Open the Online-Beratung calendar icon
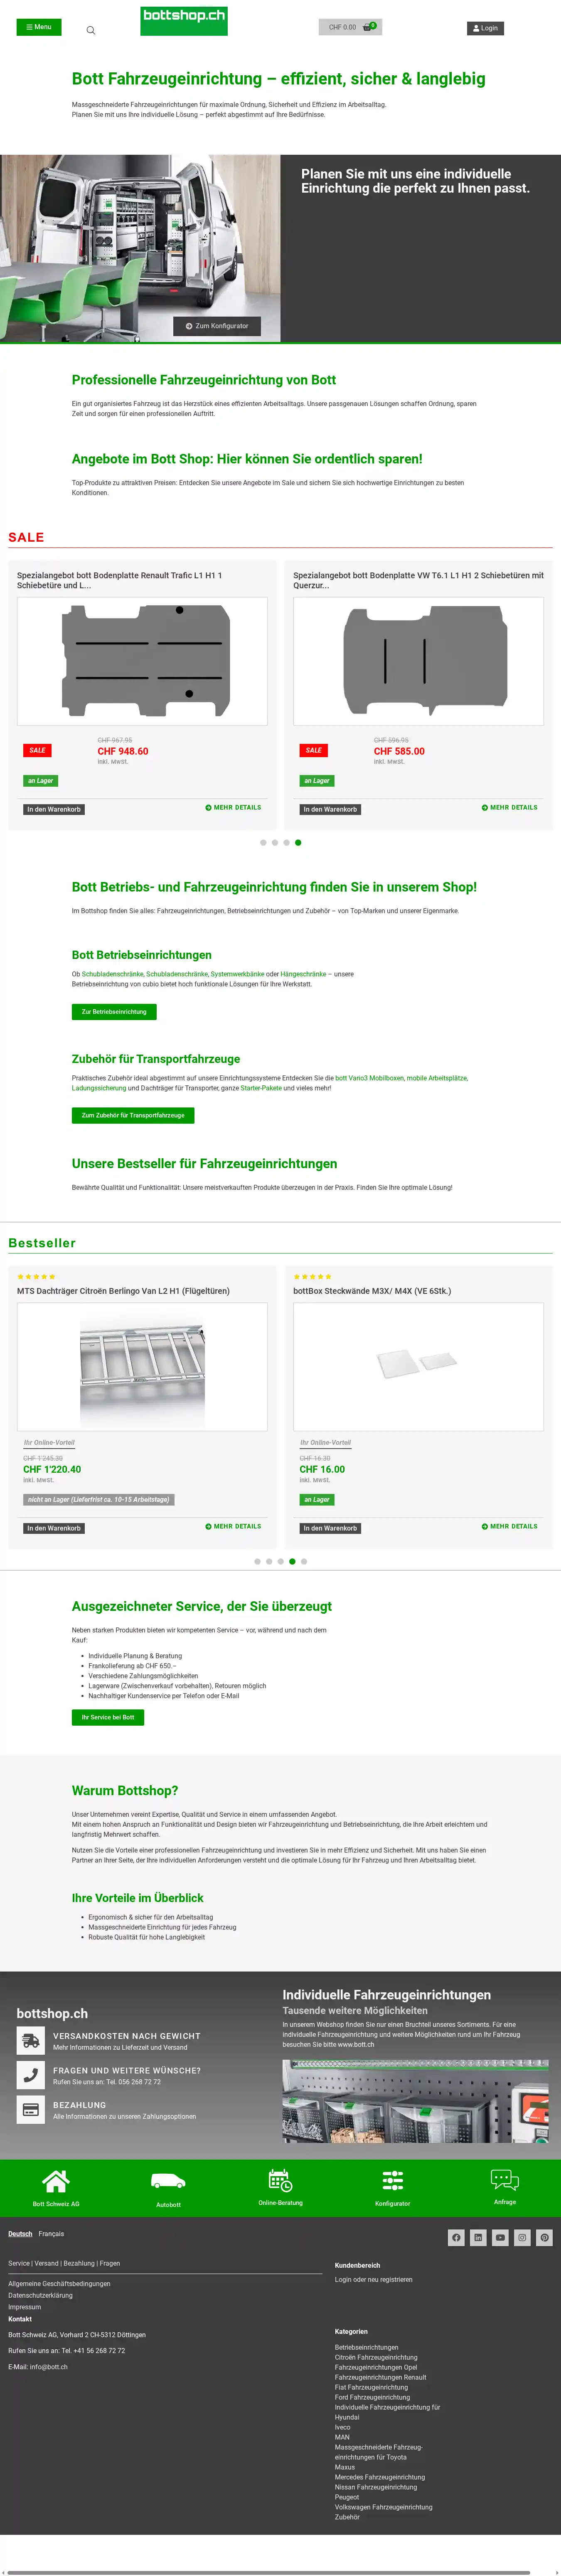The width and height of the screenshot is (561, 2576). [280, 2179]
